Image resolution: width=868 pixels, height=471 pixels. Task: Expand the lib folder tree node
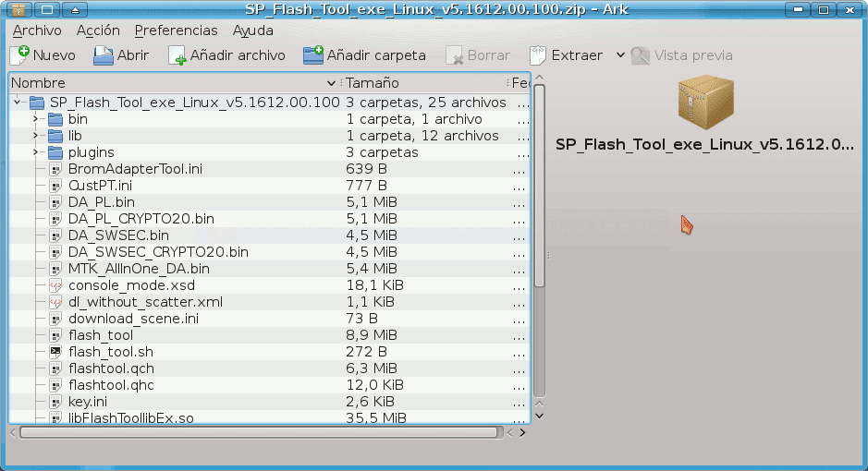pyautogui.click(x=35, y=136)
